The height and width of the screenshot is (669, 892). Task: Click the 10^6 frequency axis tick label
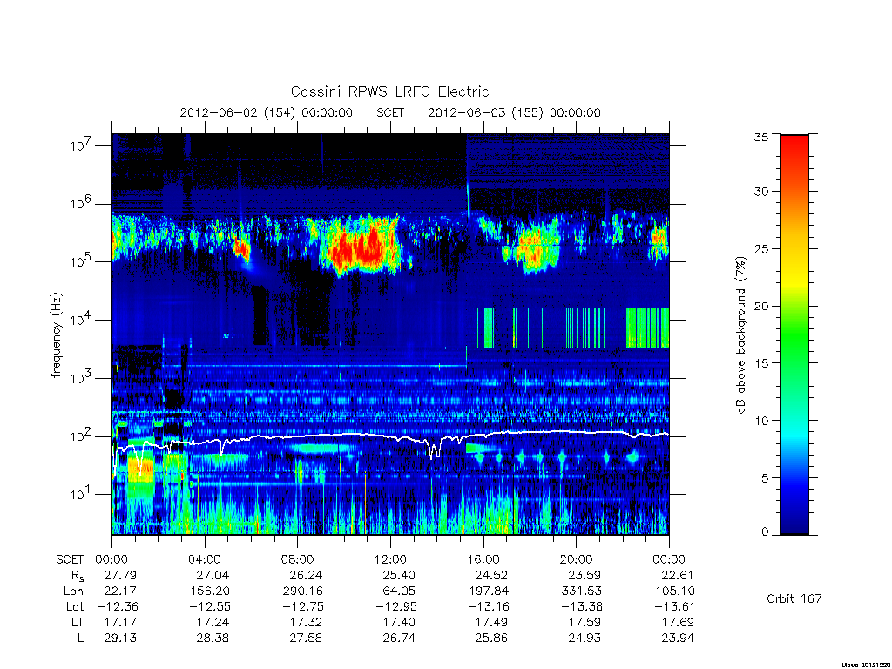coord(82,203)
